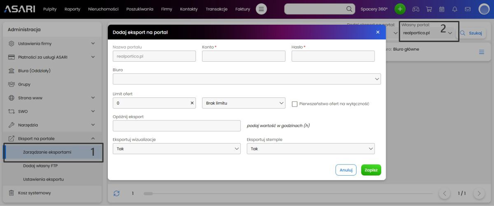The height and width of the screenshot is (206, 494).
Task: Open the messages envelope icon
Action: [468, 9]
